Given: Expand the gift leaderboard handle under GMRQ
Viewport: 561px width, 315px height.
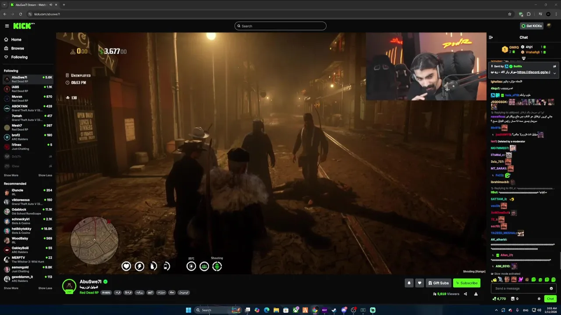Looking at the screenshot, I should point(524,58).
